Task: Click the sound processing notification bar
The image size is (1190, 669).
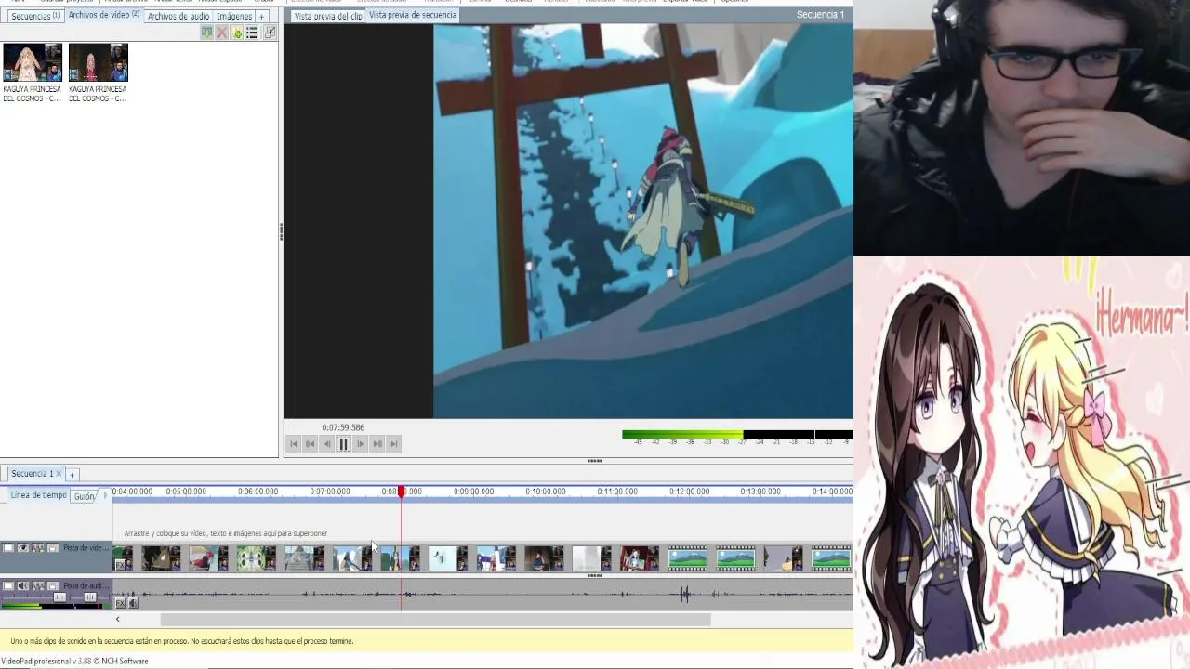Action: coord(427,641)
